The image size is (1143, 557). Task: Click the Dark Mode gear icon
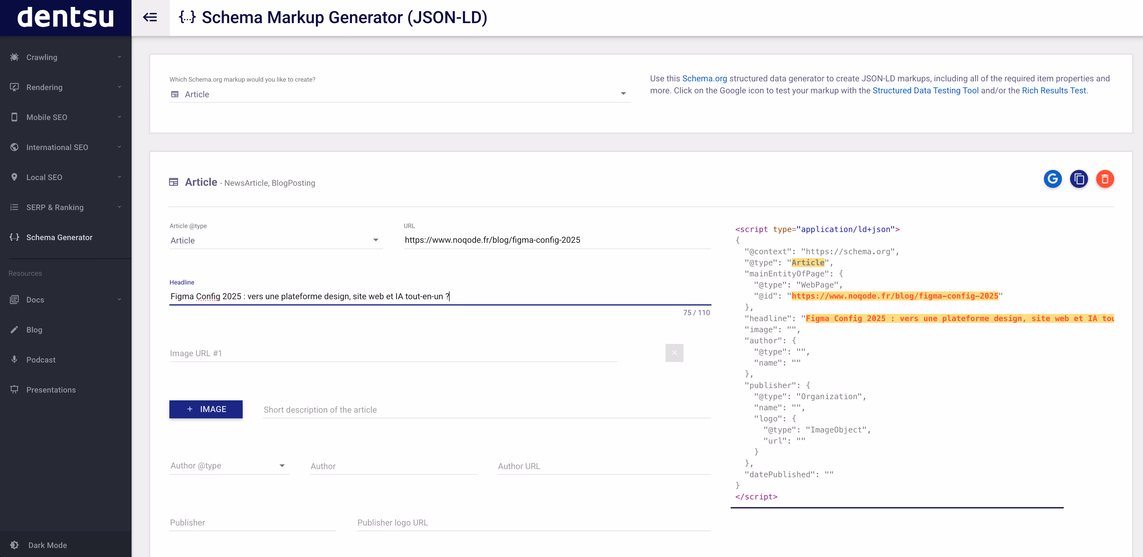point(14,545)
